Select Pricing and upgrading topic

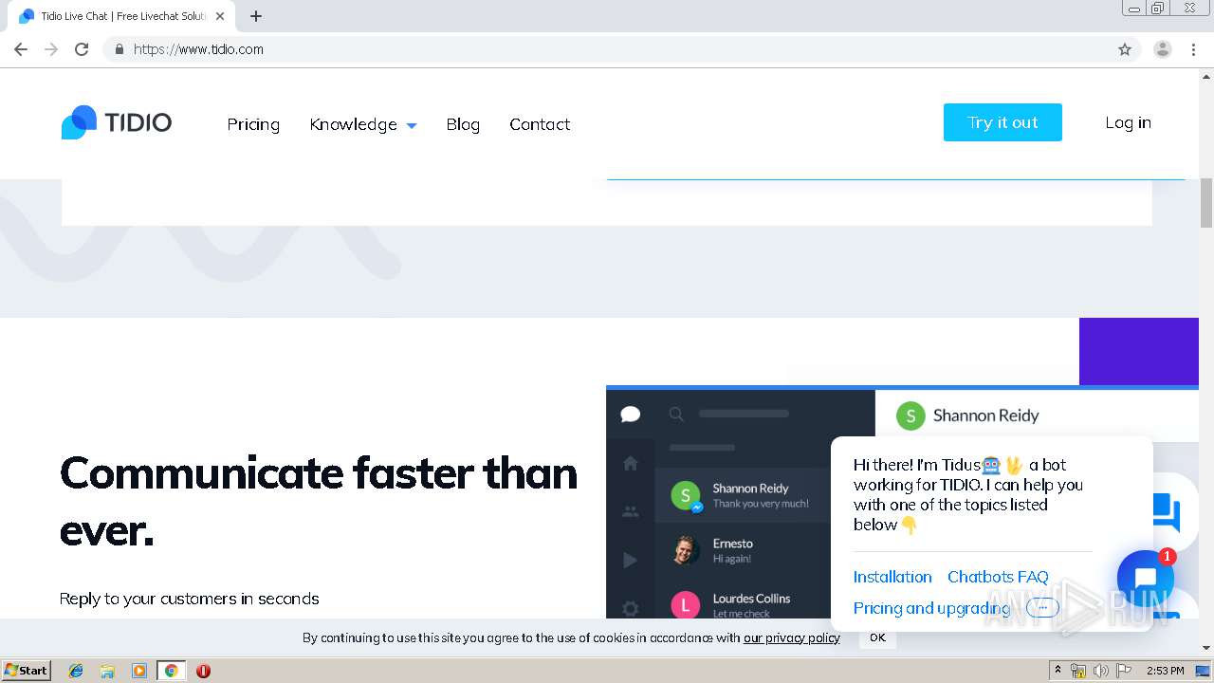pyautogui.click(x=931, y=608)
